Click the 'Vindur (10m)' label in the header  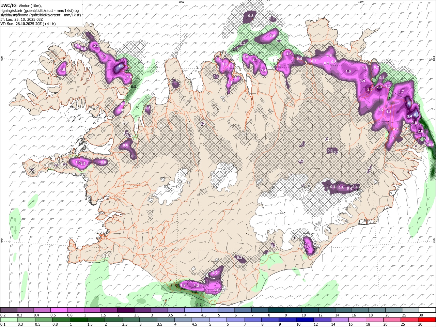point(30,6)
